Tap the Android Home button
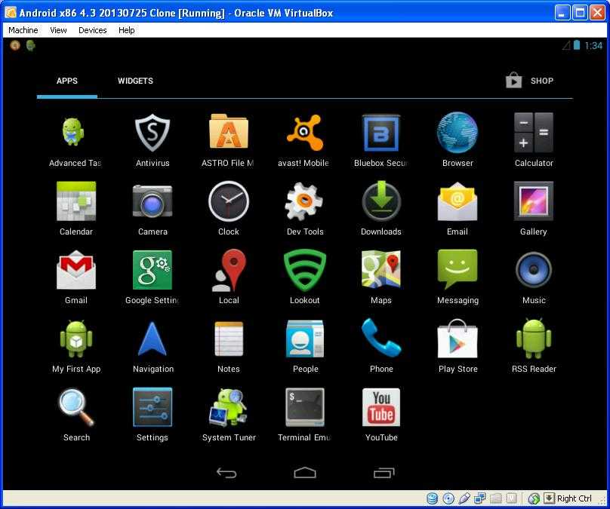610x509 pixels. (x=305, y=473)
